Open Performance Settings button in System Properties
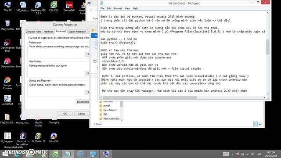 click(87, 54)
